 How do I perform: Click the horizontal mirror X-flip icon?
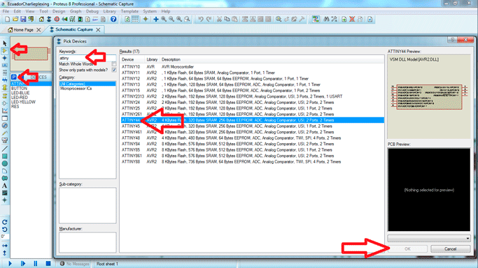coord(5,246)
